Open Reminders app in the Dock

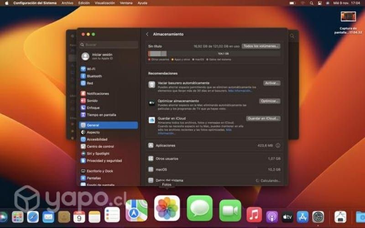tap(112, 214)
